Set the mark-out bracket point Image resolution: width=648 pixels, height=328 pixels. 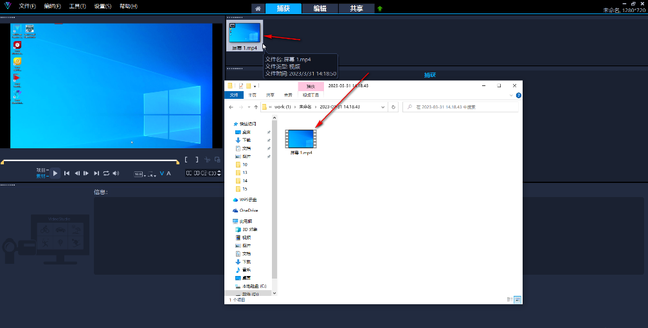197,160
